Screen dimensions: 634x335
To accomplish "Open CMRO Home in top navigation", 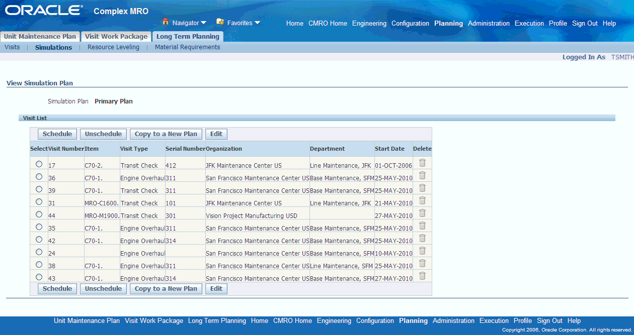I will click(x=328, y=24).
